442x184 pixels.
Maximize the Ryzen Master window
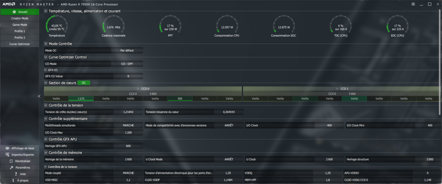pyautogui.click(x=429, y=4)
